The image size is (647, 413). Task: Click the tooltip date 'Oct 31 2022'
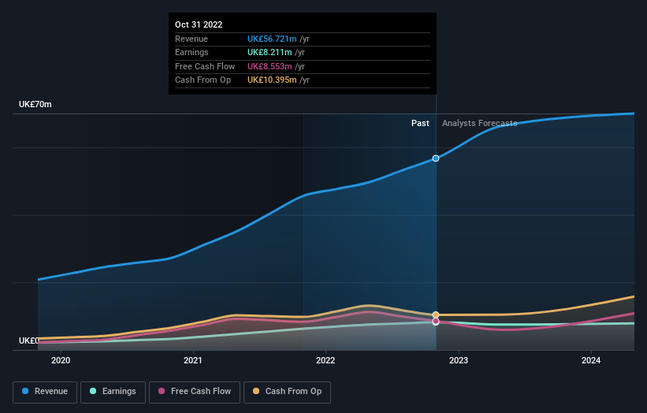[x=199, y=24]
